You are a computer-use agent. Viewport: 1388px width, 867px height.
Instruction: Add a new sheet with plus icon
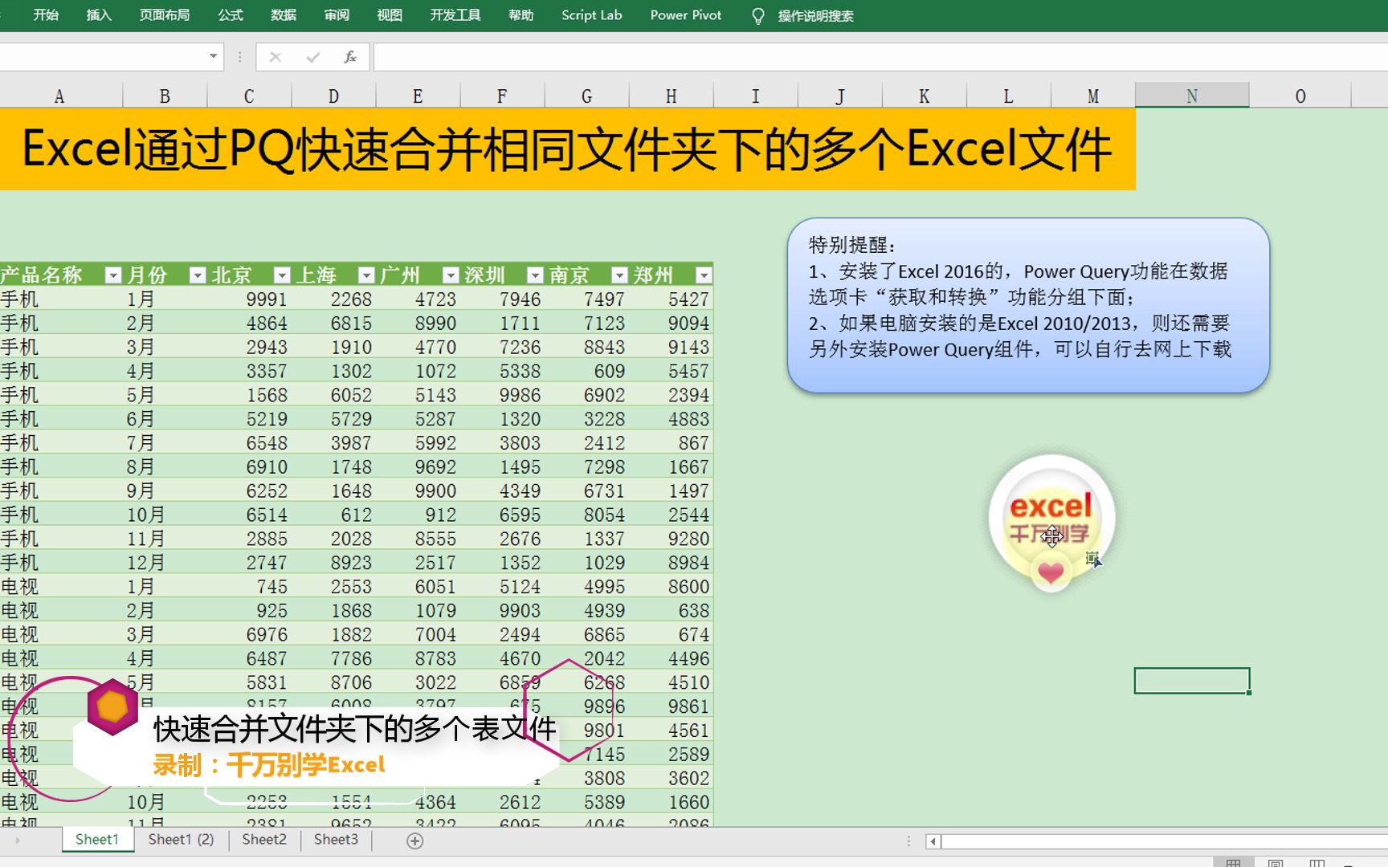(414, 841)
